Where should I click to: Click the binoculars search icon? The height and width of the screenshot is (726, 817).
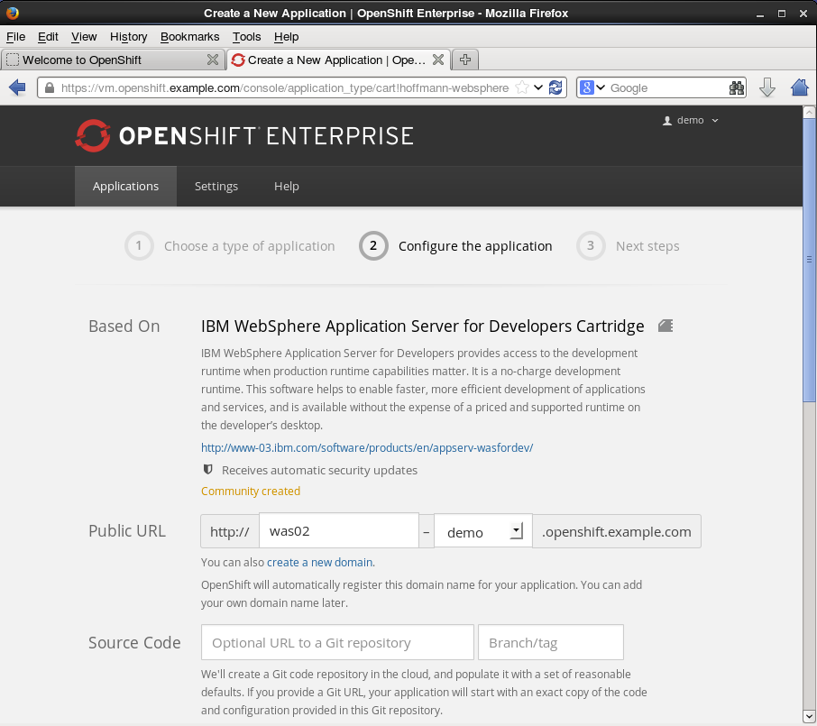click(x=736, y=87)
